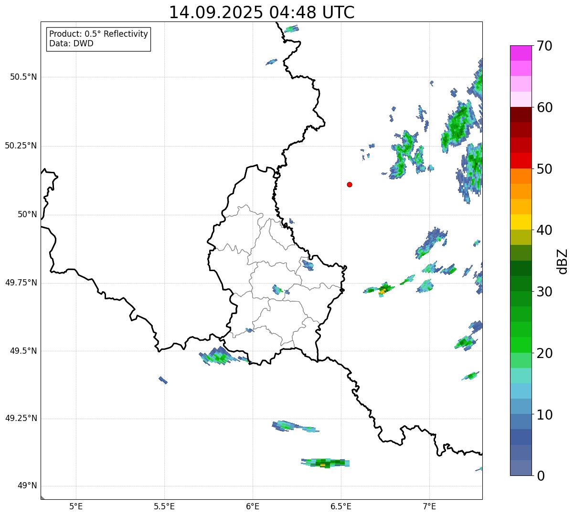
Task: Click the 50°N latitude label
Action: (x=27, y=214)
